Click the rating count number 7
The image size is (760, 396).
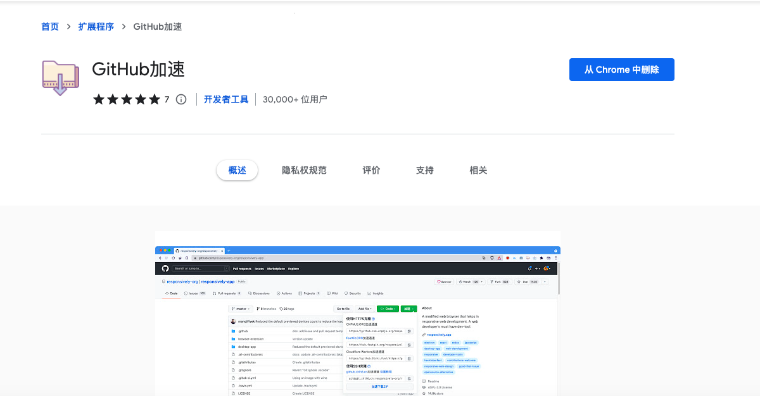(167, 99)
